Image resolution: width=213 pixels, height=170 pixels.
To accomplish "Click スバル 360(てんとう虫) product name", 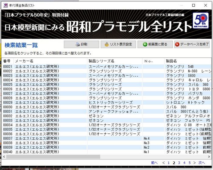I will 187,111.
